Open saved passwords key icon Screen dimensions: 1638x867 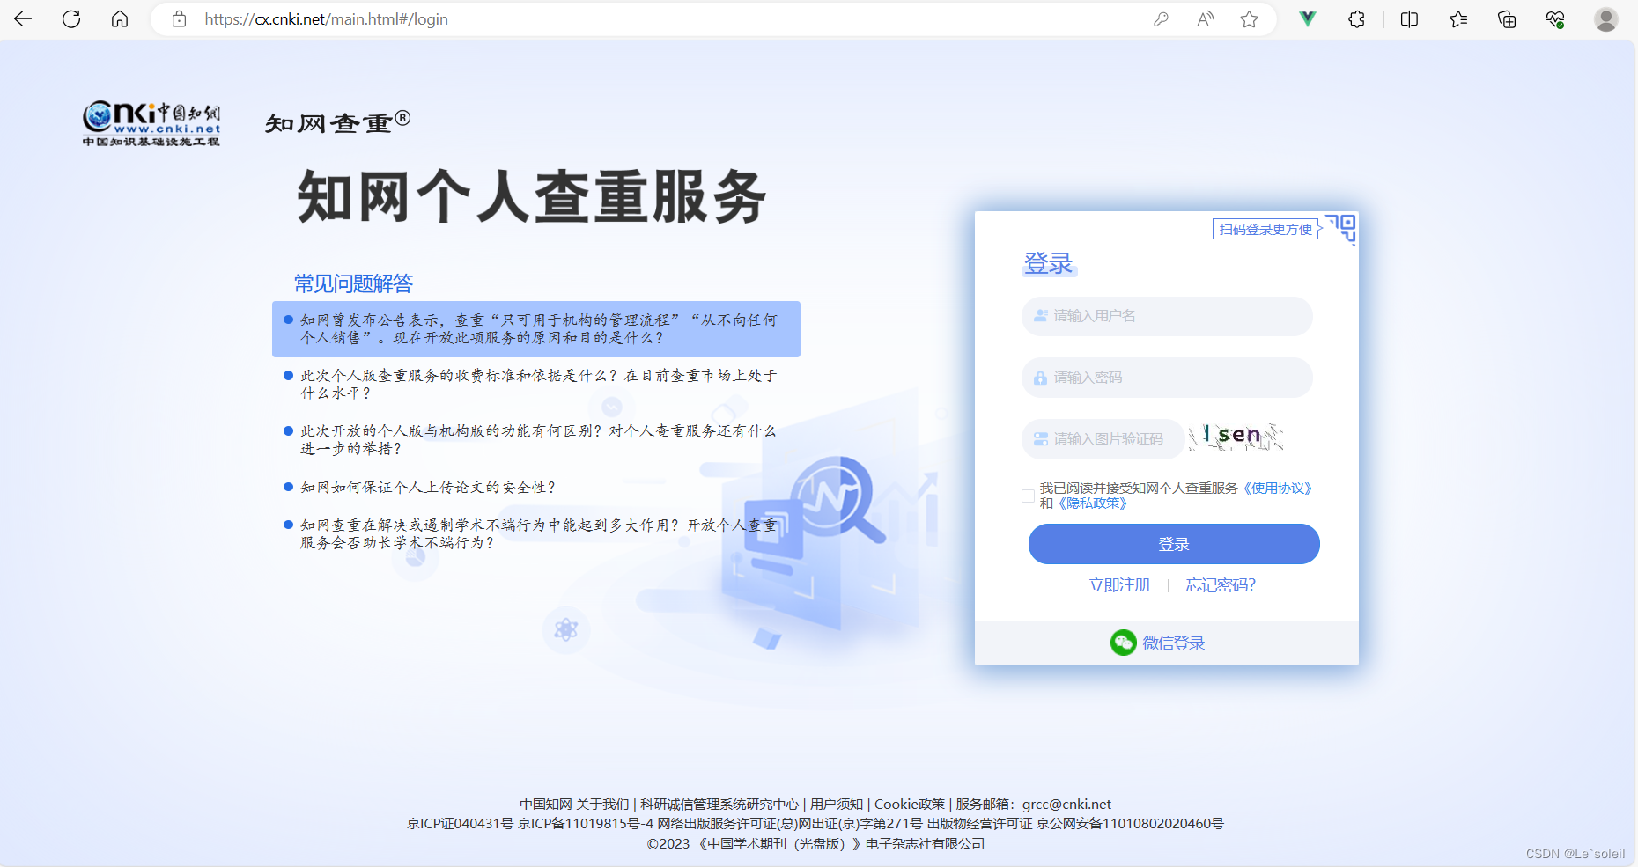click(x=1161, y=18)
